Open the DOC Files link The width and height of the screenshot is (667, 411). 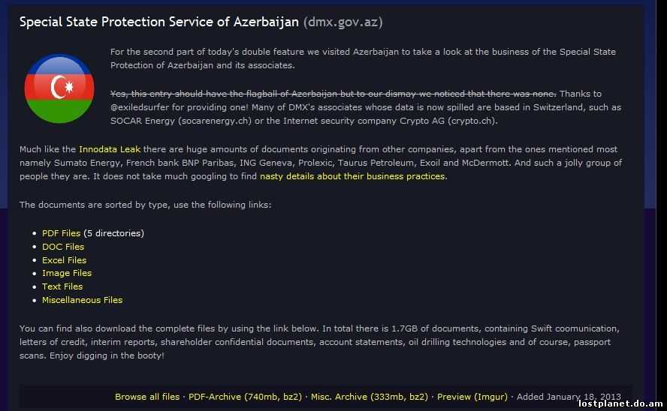point(63,247)
